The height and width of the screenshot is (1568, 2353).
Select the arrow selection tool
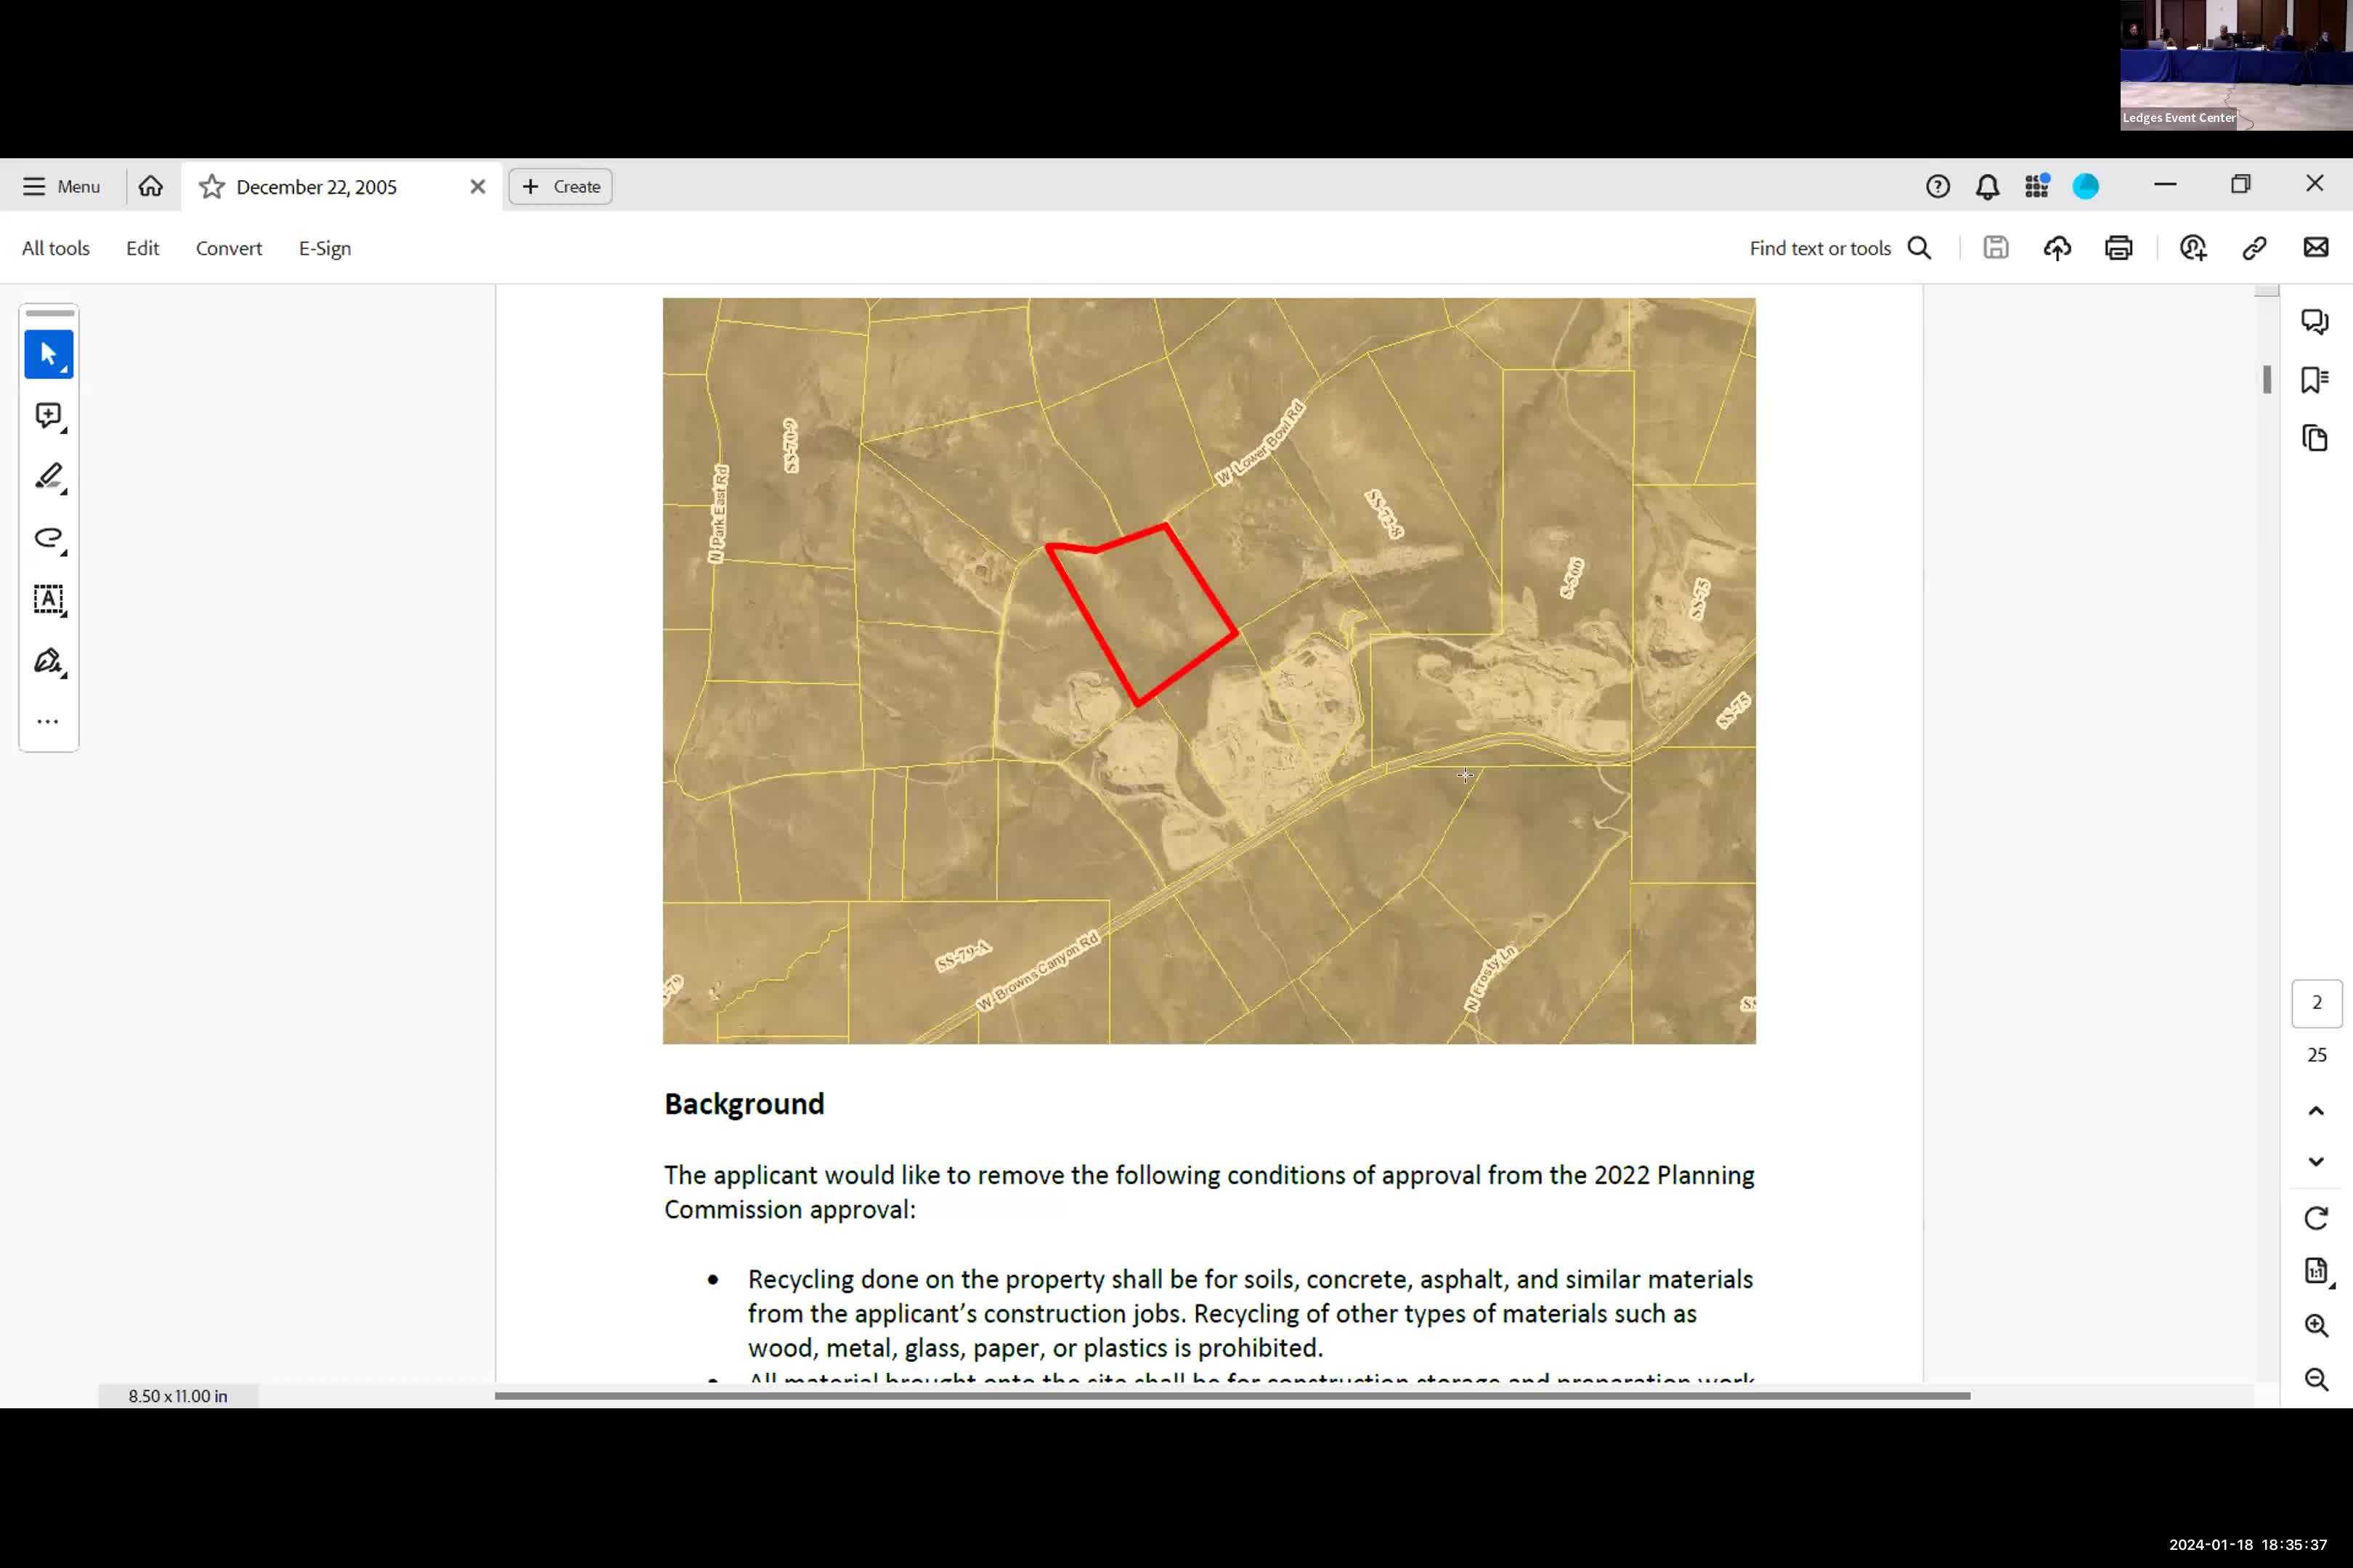pos(48,354)
